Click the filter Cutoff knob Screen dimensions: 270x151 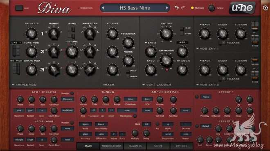point(166,34)
